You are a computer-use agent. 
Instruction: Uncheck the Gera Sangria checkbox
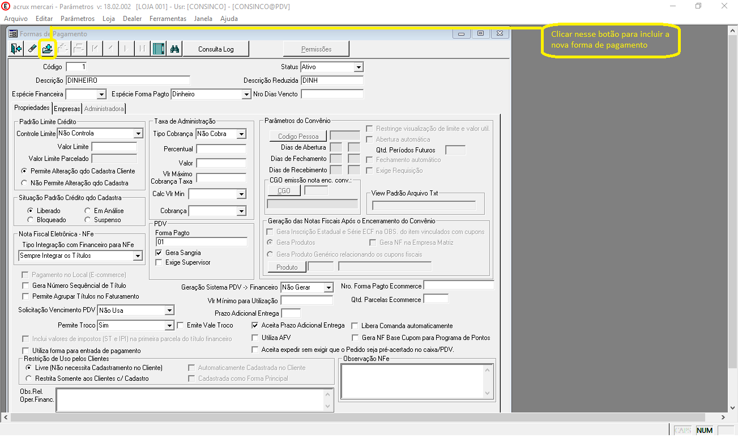tap(160, 253)
